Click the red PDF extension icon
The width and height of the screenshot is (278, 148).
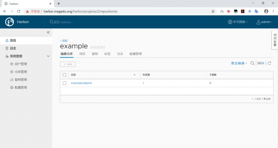click(243, 11)
